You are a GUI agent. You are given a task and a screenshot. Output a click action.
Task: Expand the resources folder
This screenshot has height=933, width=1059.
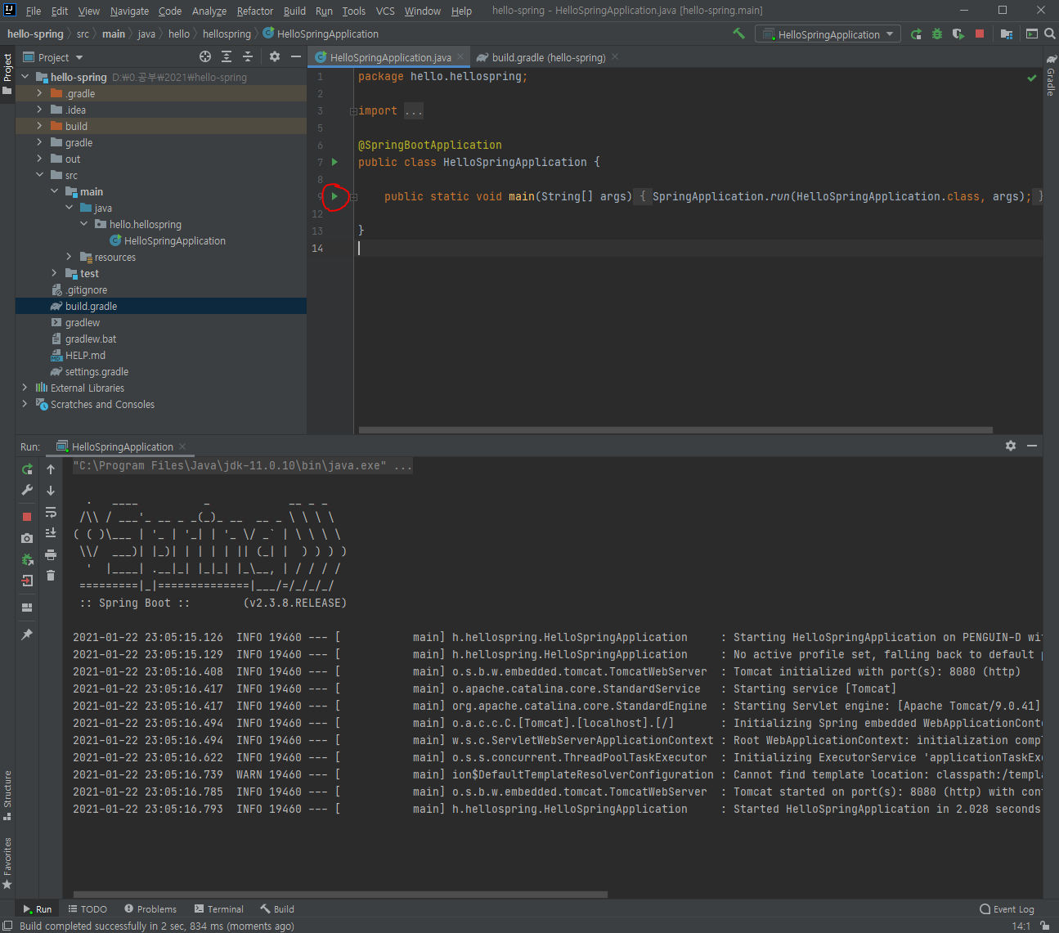pos(69,257)
